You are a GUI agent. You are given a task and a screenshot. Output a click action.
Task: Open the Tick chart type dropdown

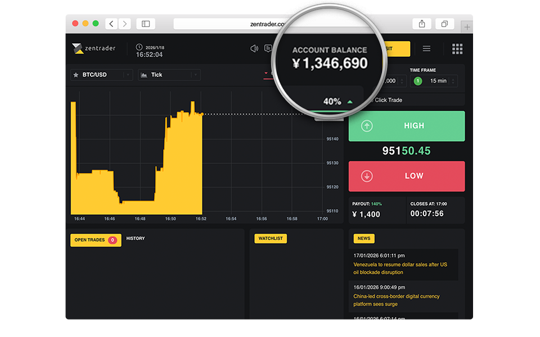tap(195, 75)
